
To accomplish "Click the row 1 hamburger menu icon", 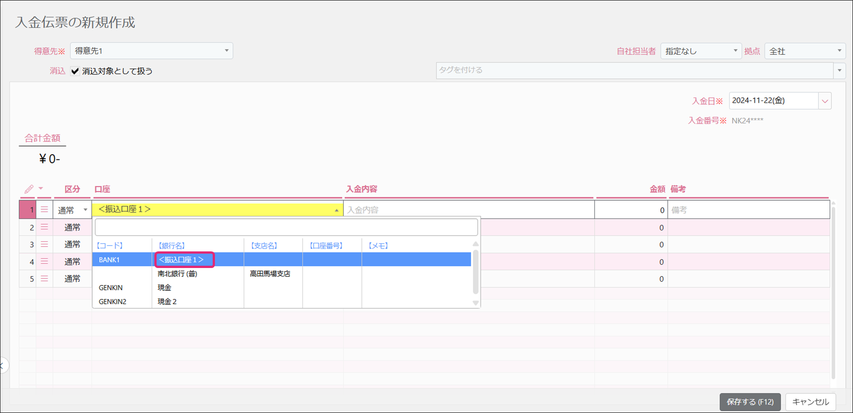I will (44, 210).
